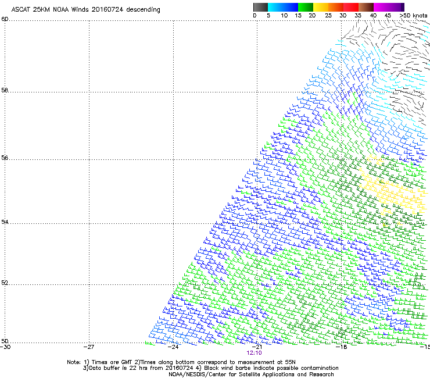This screenshot has height=378, width=430.
Task: Click the latitude label '52'
Action: (x=5, y=283)
